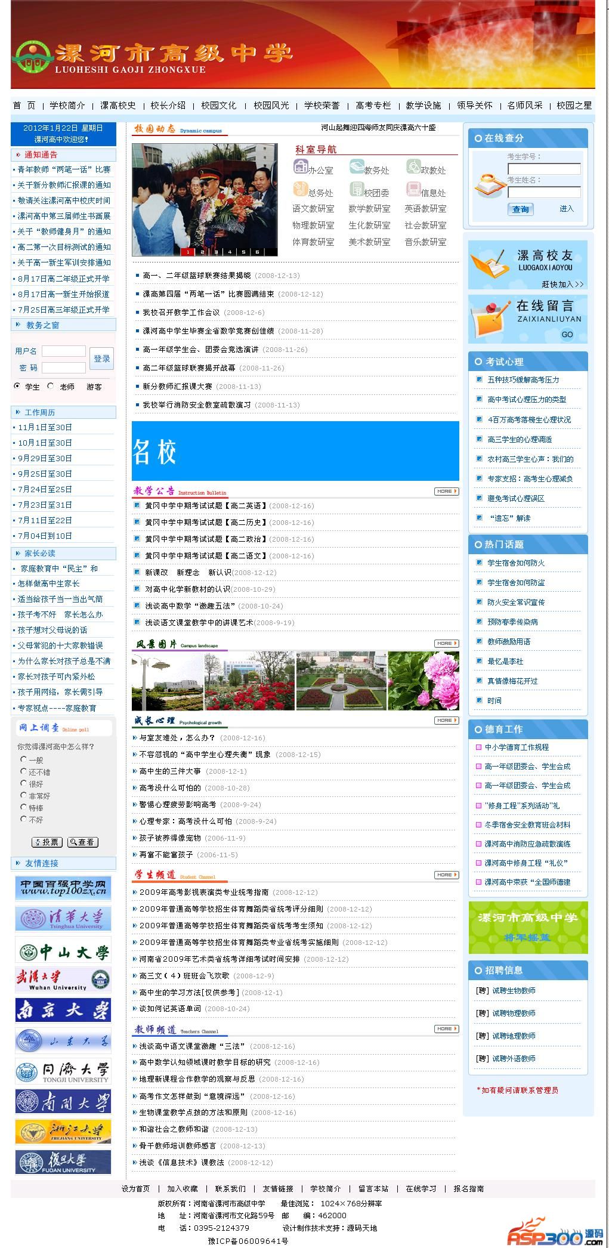Screen dimensions: 609x1248
Task: Select slide 3 on photo carousel
Action: pyautogui.click(x=216, y=252)
